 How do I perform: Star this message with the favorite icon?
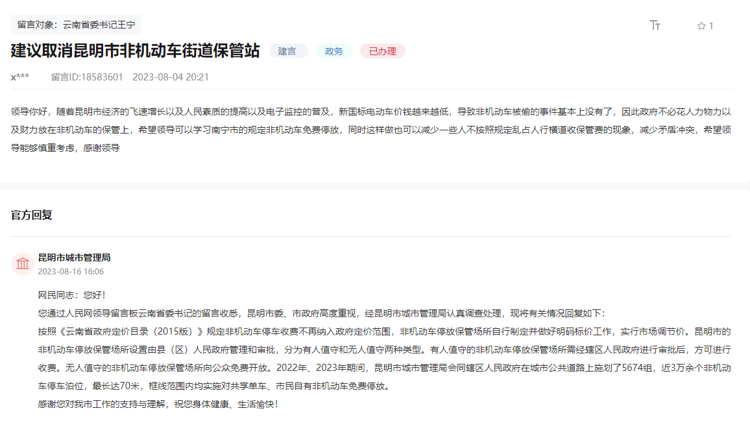[701, 26]
